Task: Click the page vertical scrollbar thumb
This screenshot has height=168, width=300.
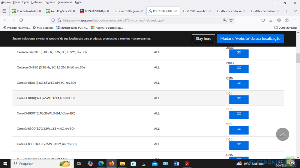Action: pos(298,58)
